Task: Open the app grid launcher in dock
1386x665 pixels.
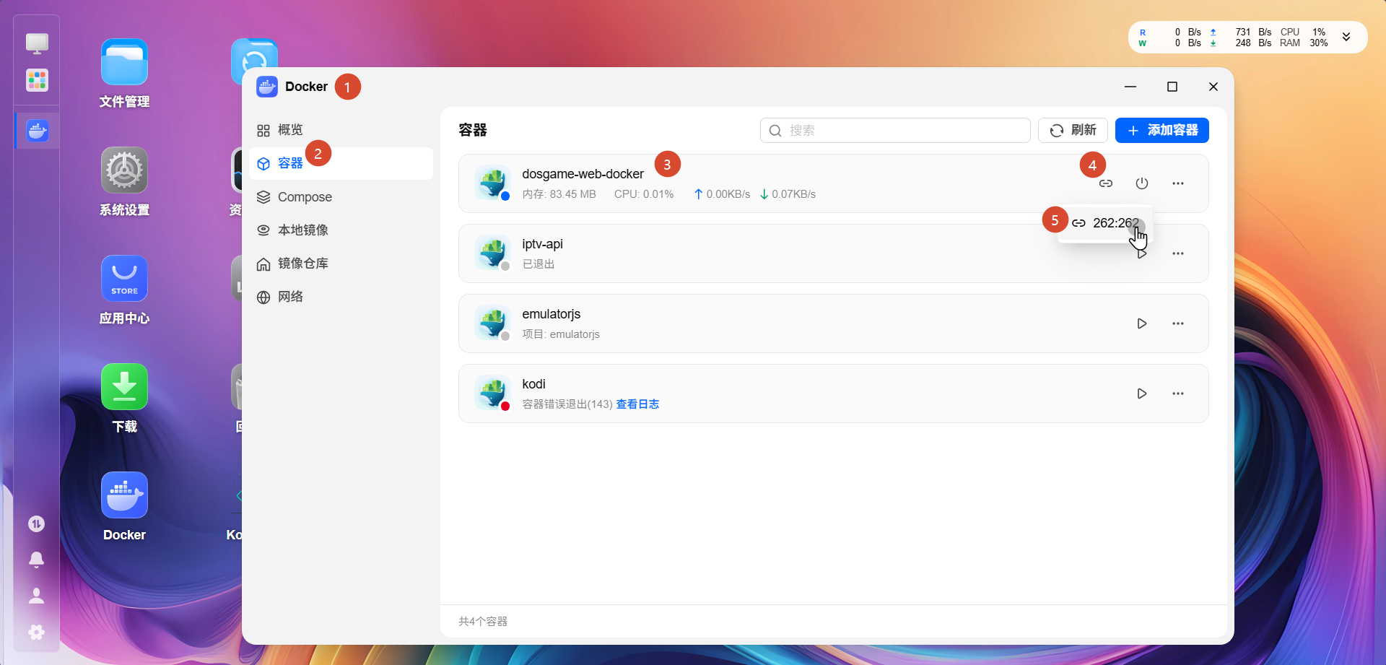Action: coord(37,80)
